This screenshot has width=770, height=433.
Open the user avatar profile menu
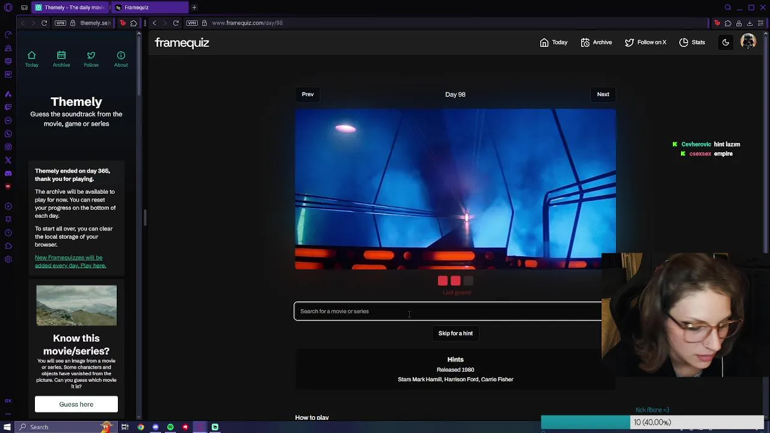coord(748,41)
